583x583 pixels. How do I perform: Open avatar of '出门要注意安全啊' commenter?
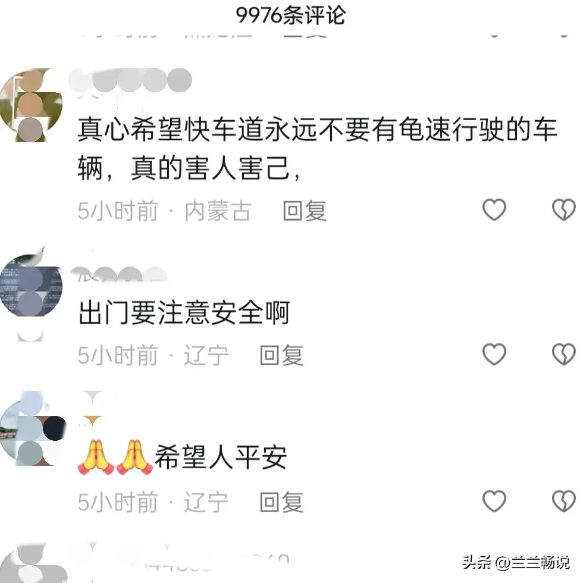pos(31,286)
